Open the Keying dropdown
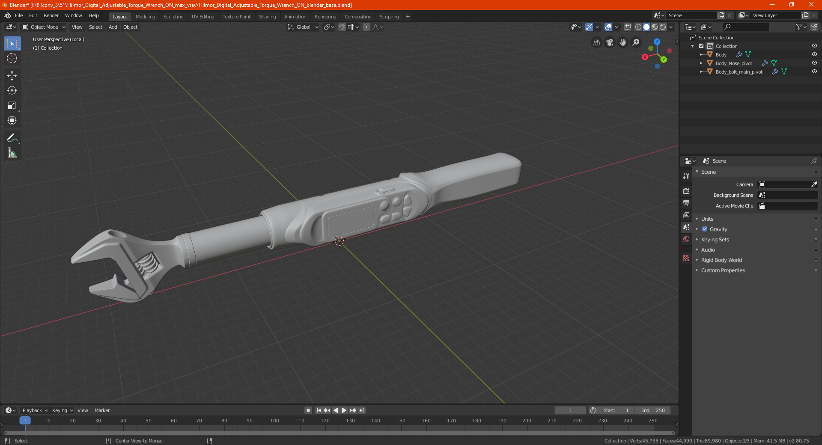 point(62,410)
